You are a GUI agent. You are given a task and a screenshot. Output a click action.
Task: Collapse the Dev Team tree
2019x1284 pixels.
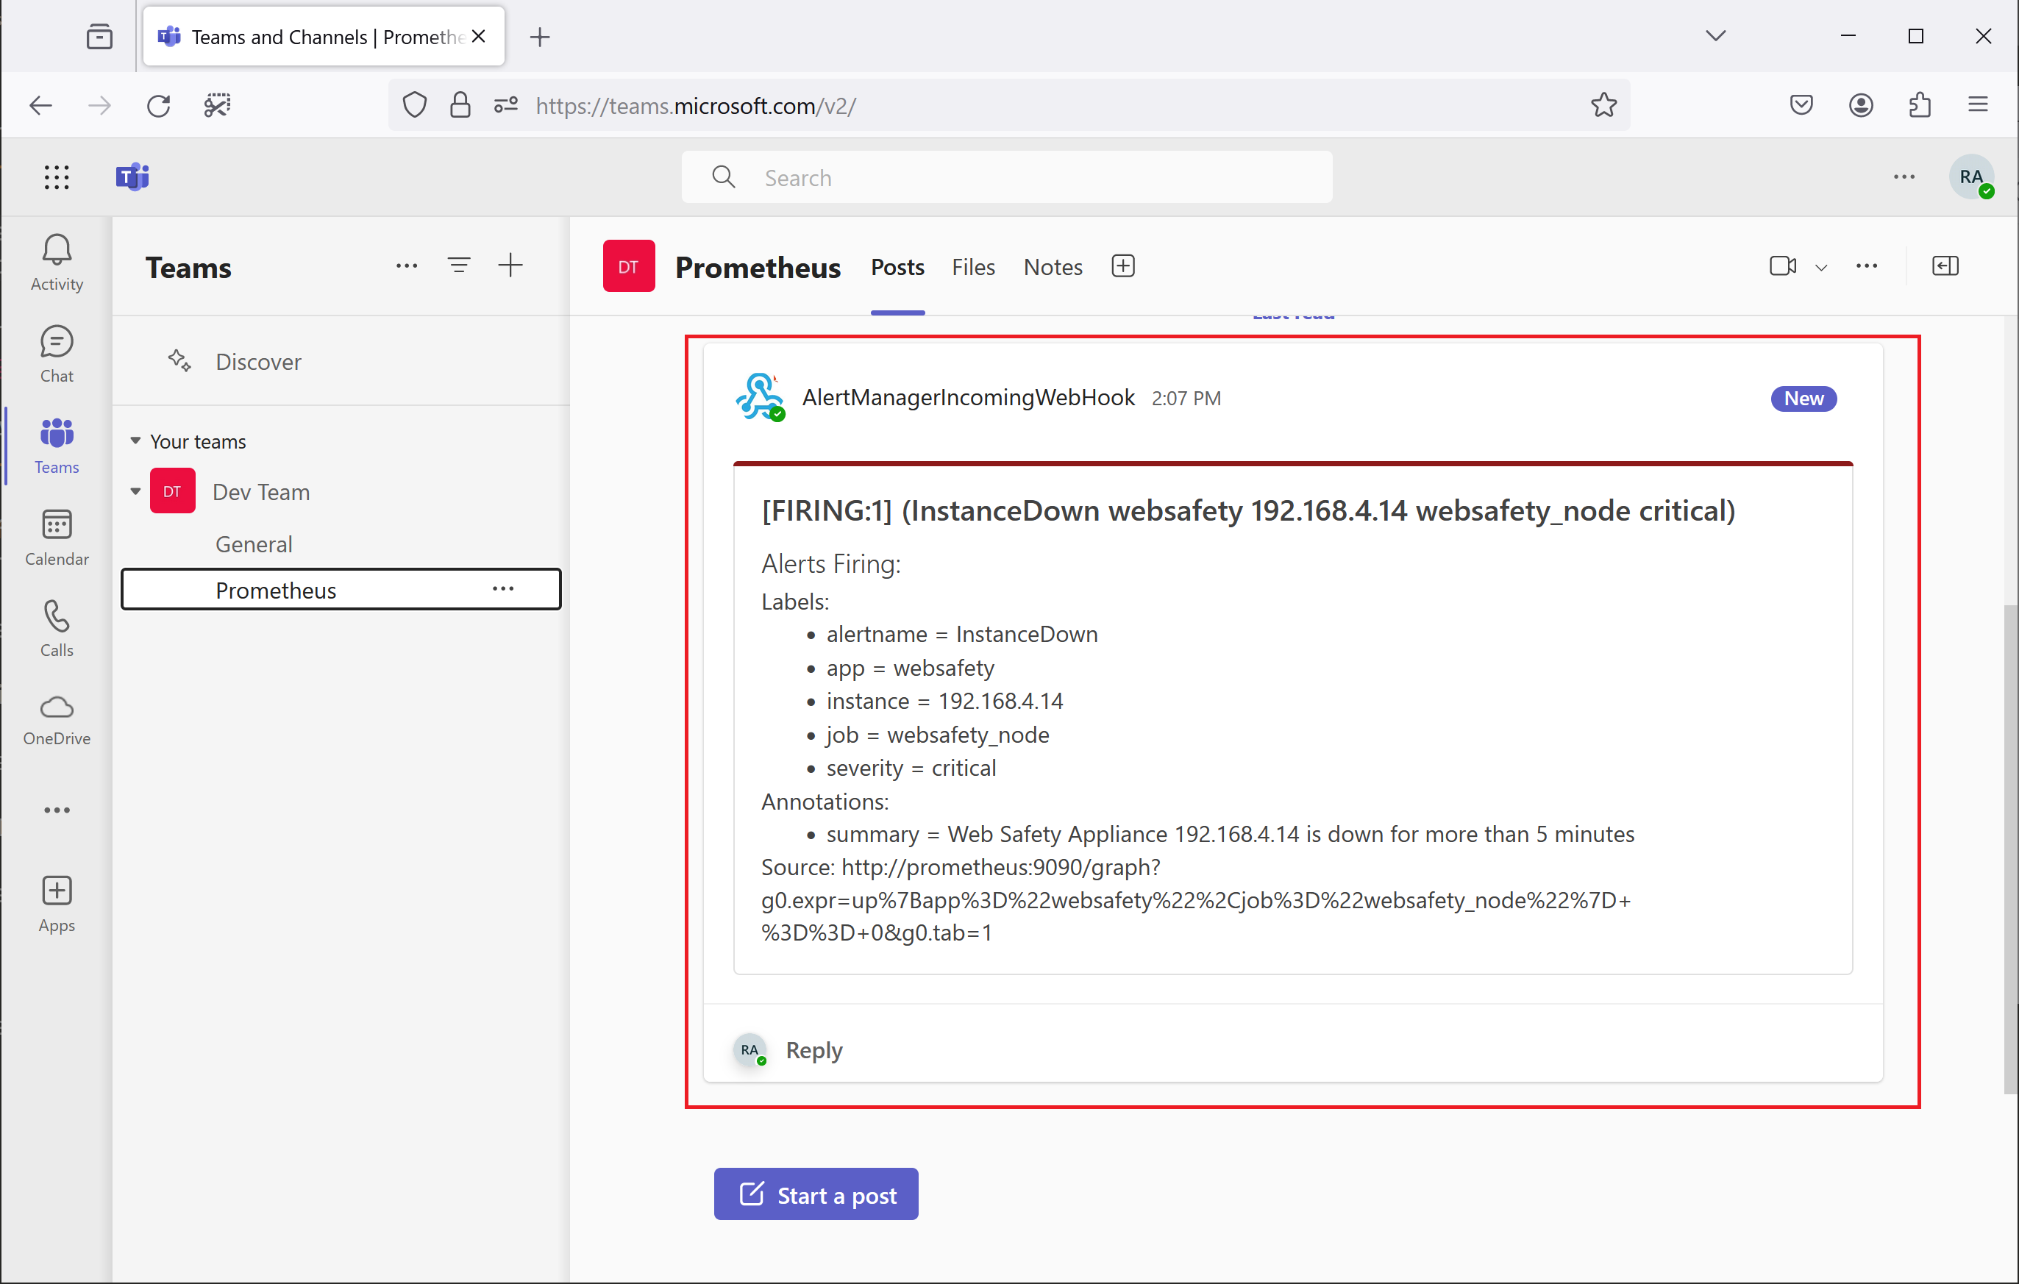pyautogui.click(x=135, y=491)
